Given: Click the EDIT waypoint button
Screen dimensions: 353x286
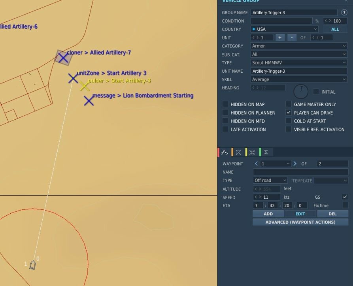Looking at the screenshot, I should point(300,214).
